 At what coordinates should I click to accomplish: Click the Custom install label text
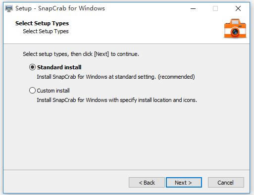pos(53,91)
